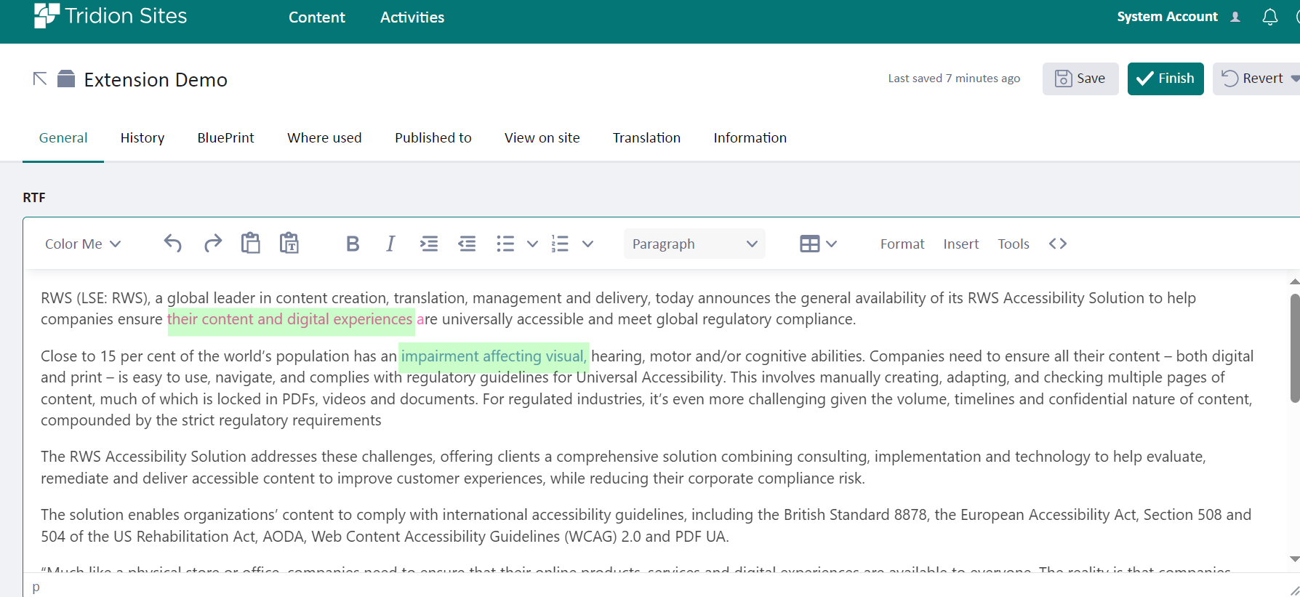Click the editor scroll up arrow
Screen dimensions: 1300x597
coord(1294,281)
